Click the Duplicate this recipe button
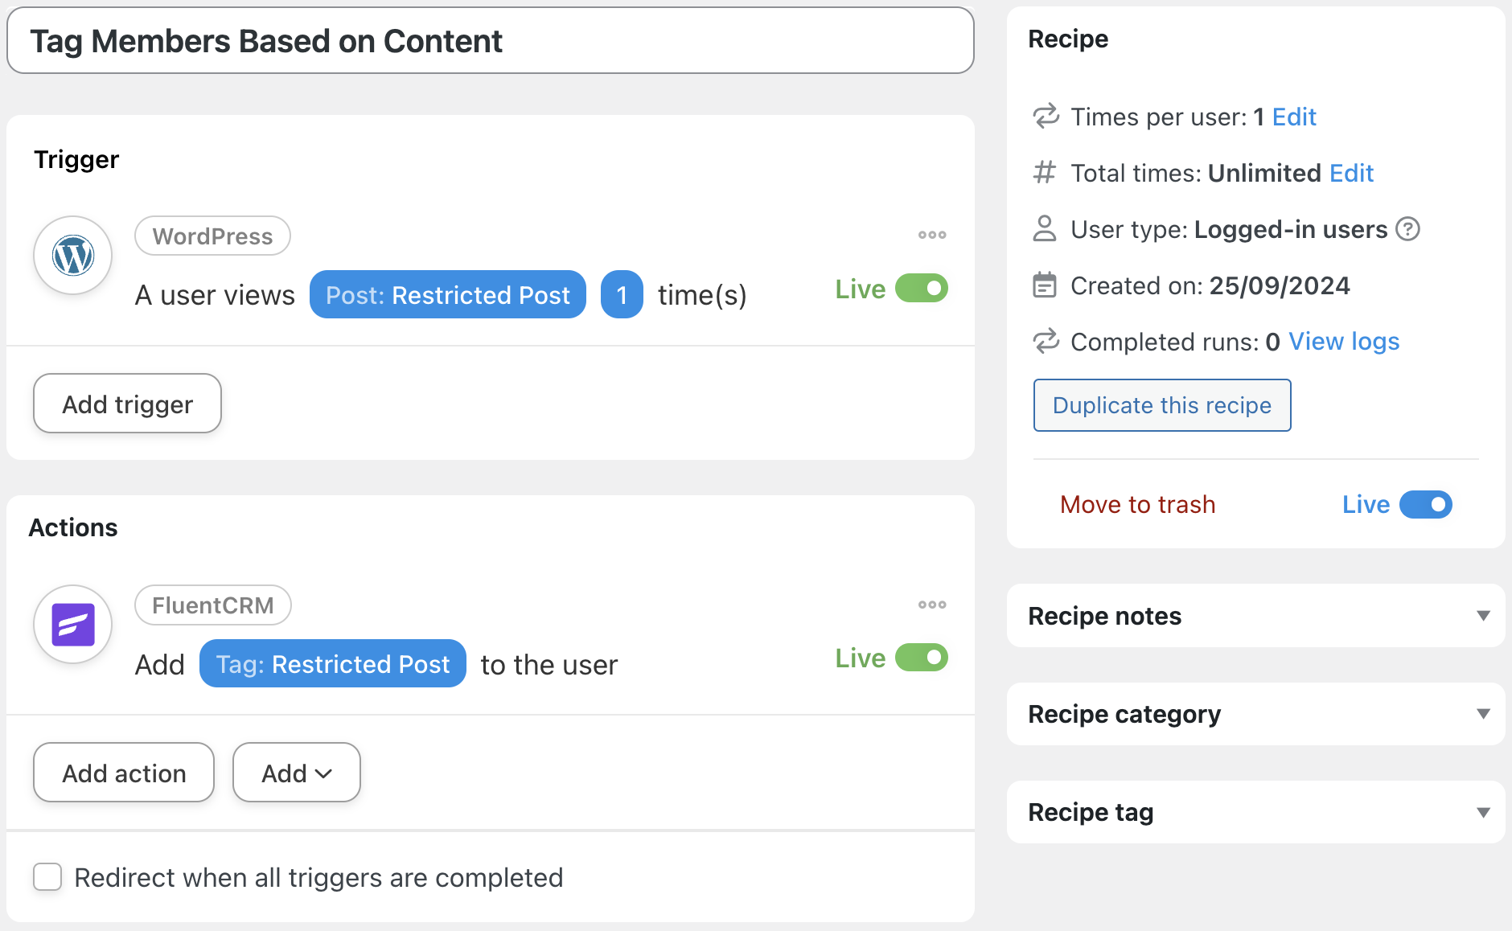This screenshot has width=1512, height=931. (1162, 405)
